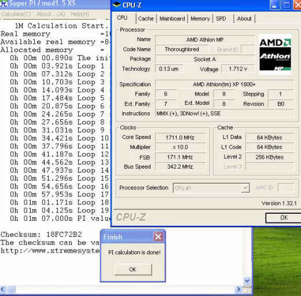The image size is (301, 296).
Task: Click the xtremesystems URL line in Super PI
Action: click(50, 251)
